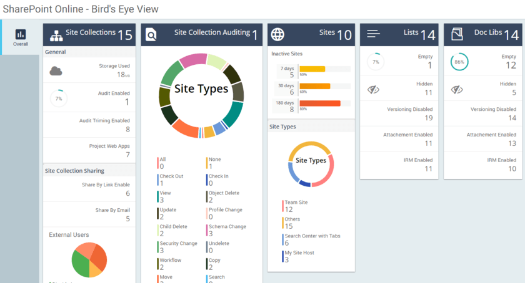Screen dimensions: 525x283
Task: Click the Site Collection Auditing magnifier icon
Action: point(151,35)
